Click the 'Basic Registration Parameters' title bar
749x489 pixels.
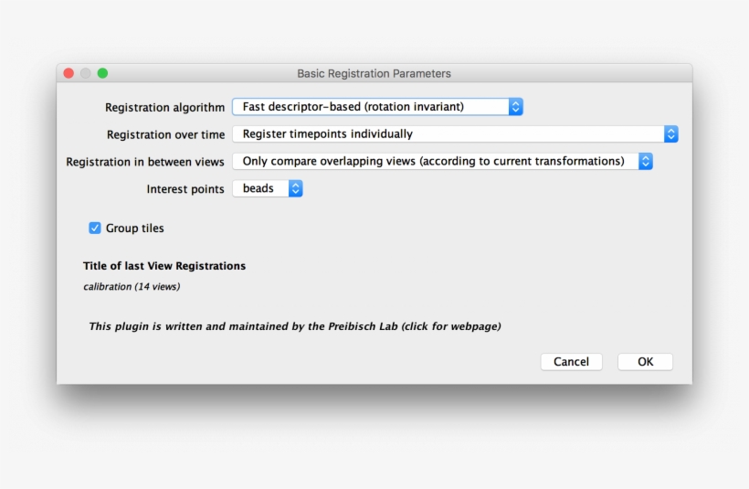[374, 73]
